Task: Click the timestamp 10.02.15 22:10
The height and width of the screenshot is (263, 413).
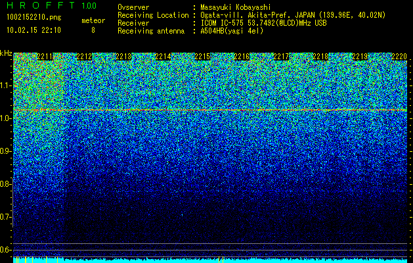Action: coord(33,30)
